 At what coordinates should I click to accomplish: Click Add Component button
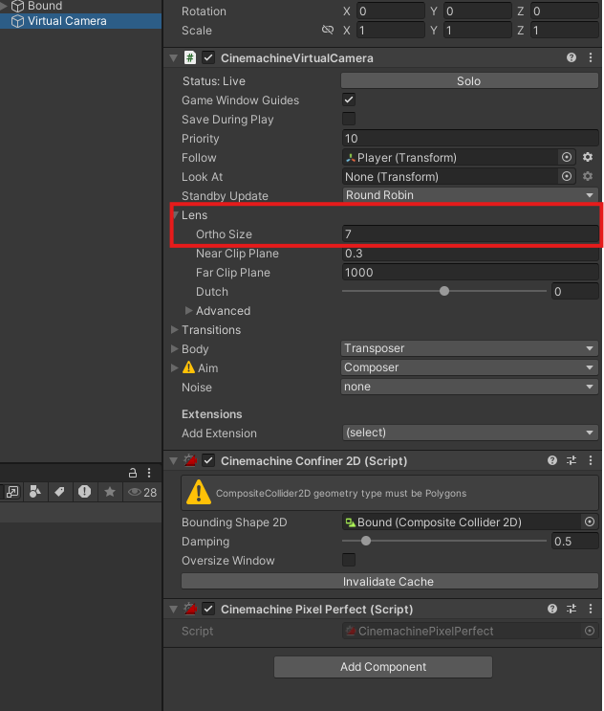pyautogui.click(x=383, y=667)
